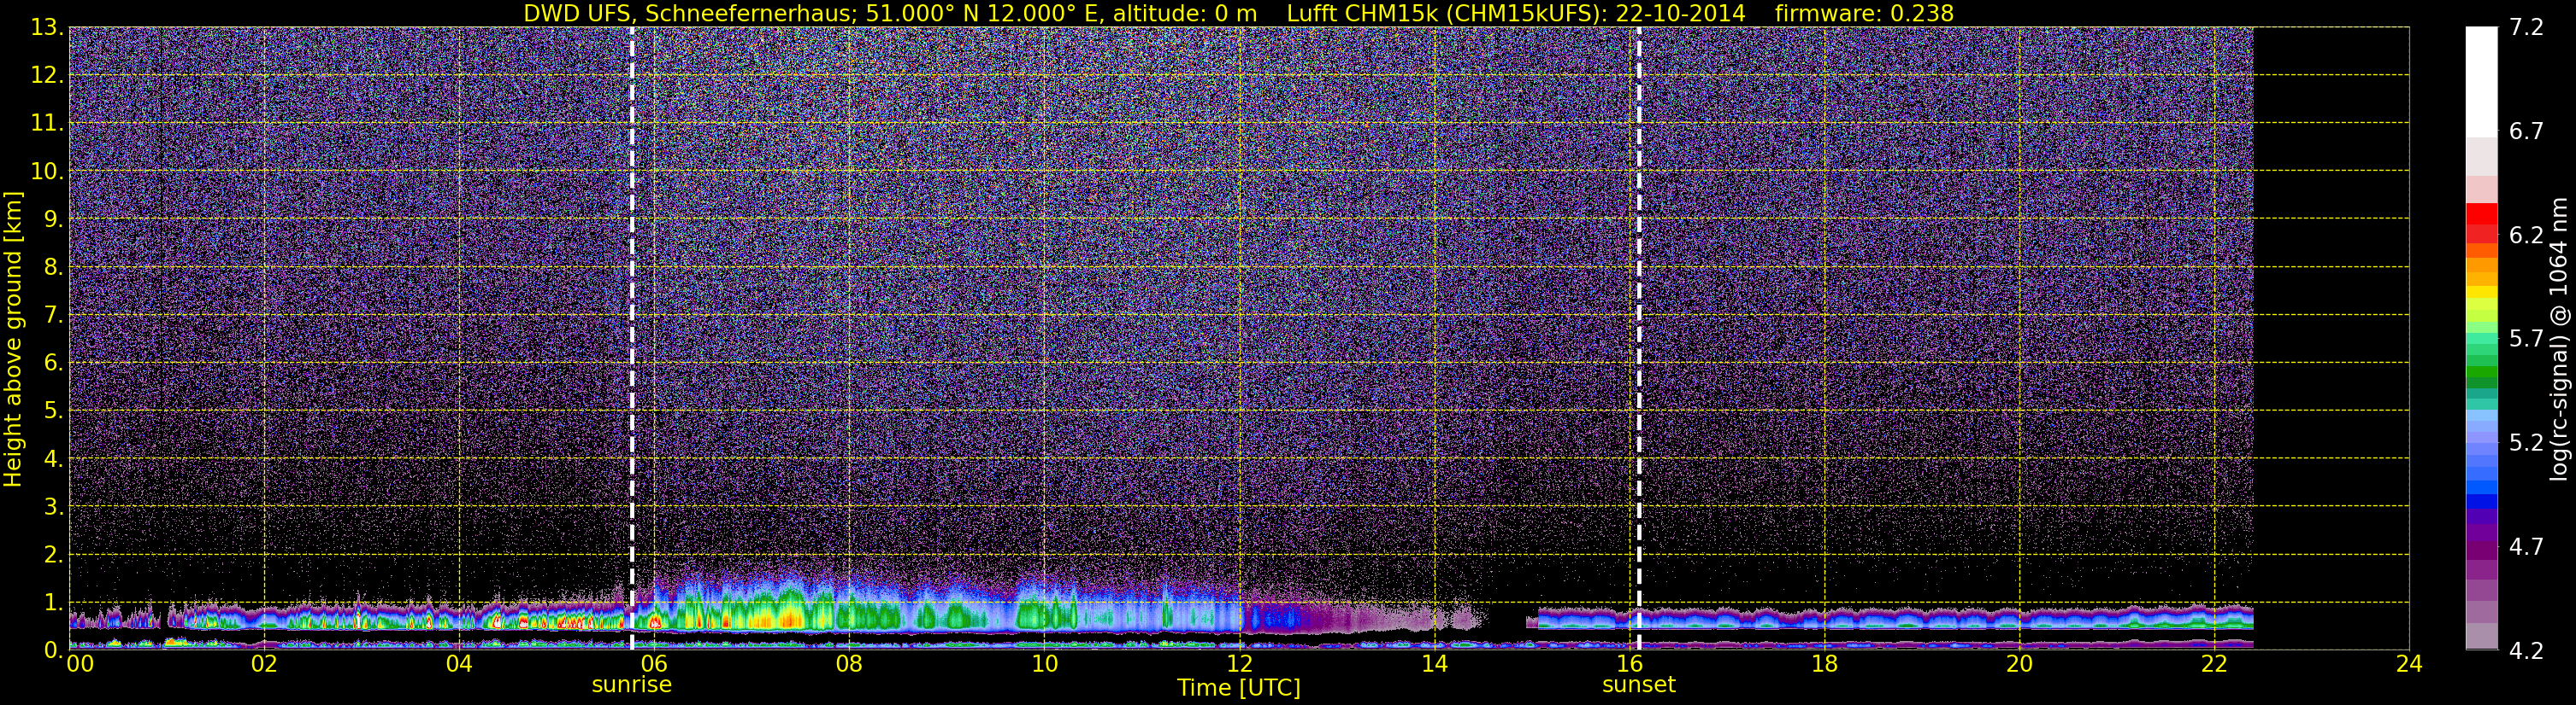The height and width of the screenshot is (705, 2576).
Task: Click the sunrise label below time axis
Action: point(631,685)
